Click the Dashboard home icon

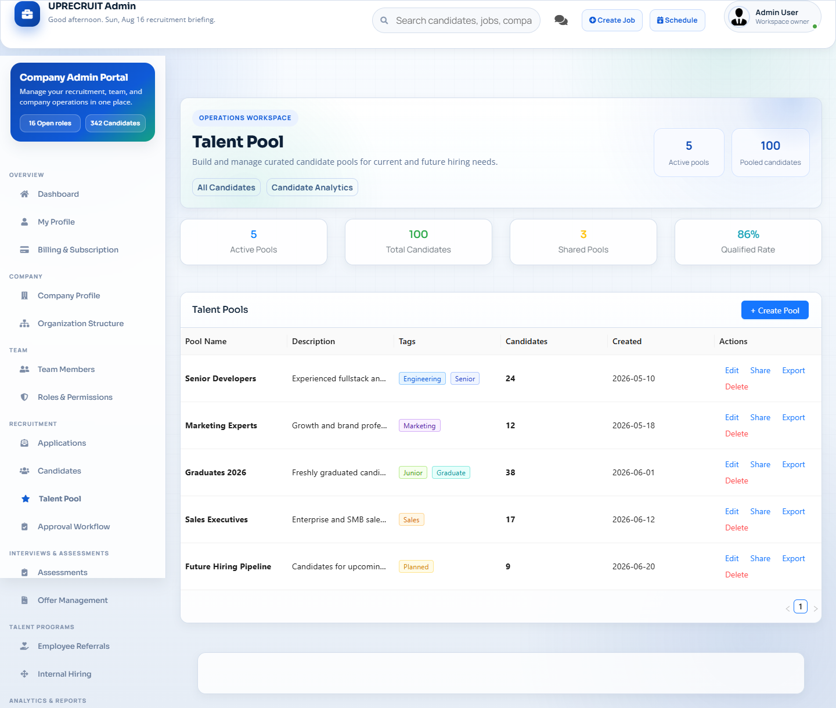coord(24,194)
